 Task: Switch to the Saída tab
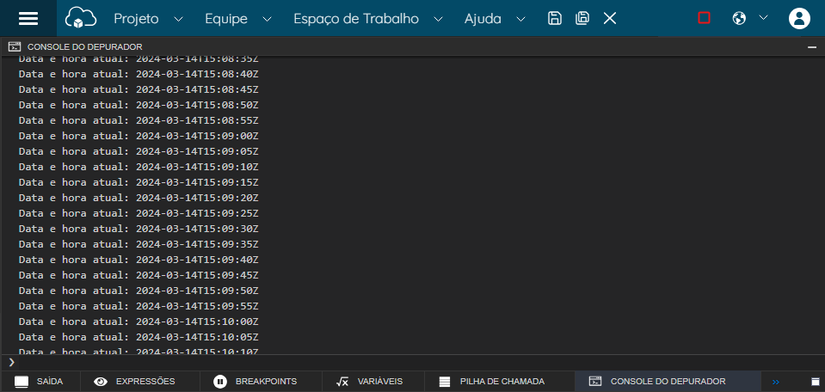coord(40,382)
